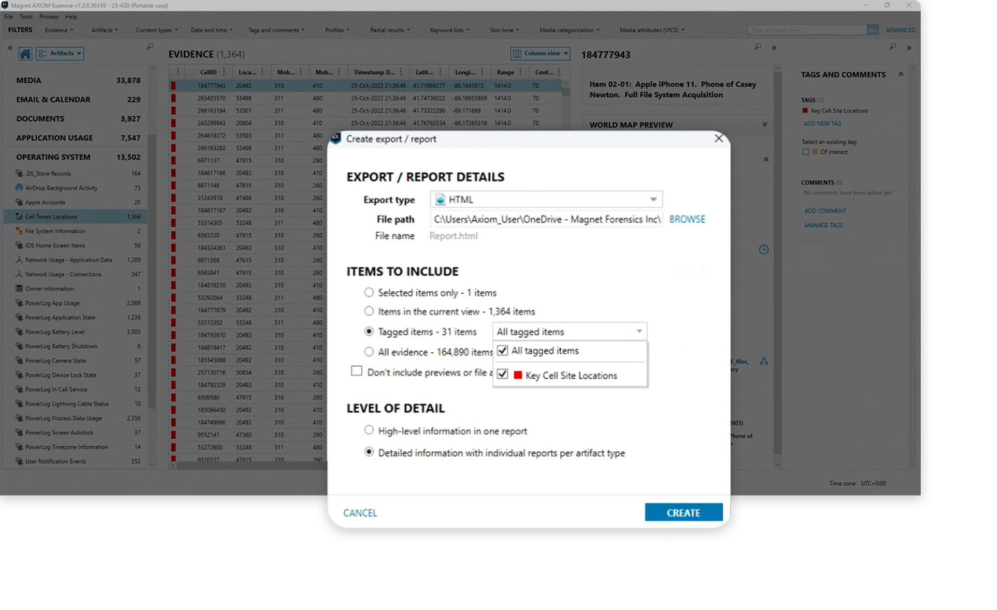This screenshot has height=610, width=997.
Task: Click the clock icon in details panel
Action: [763, 250]
